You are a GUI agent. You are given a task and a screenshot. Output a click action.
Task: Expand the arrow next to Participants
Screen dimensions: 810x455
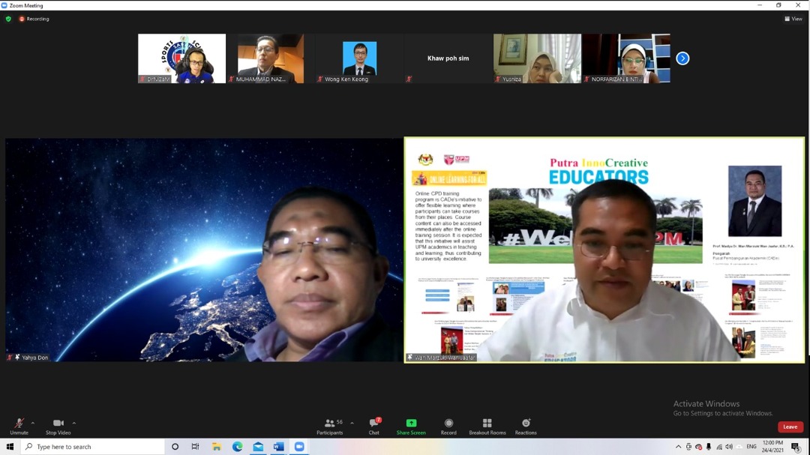(352, 423)
